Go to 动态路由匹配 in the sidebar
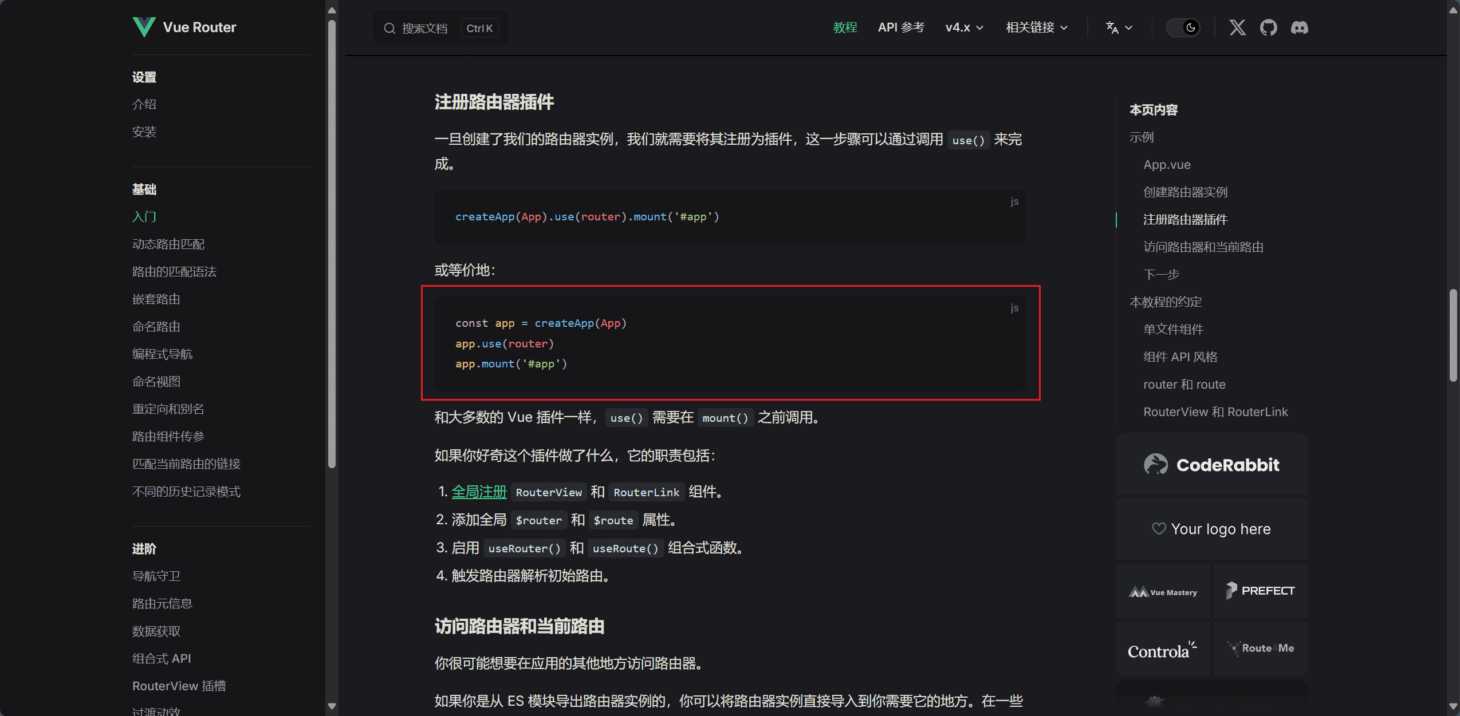The width and height of the screenshot is (1460, 716). [168, 244]
